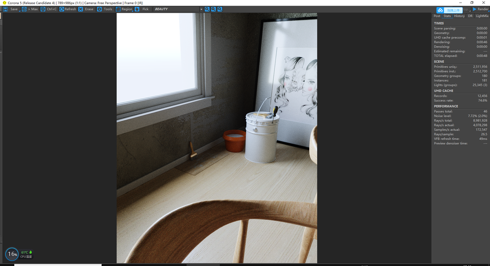Open the BEAUTY render element dropdown
490x266 pixels.
click(x=179, y=9)
